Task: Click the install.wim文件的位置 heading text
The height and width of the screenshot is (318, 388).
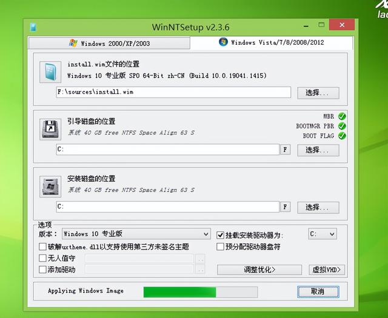Action: [104, 64]
